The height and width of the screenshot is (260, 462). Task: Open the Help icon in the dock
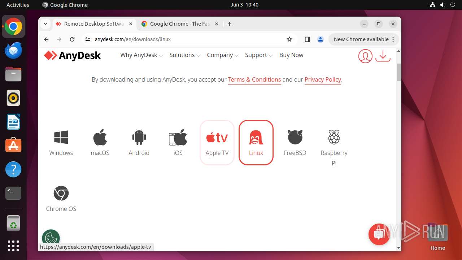(13, 169)
